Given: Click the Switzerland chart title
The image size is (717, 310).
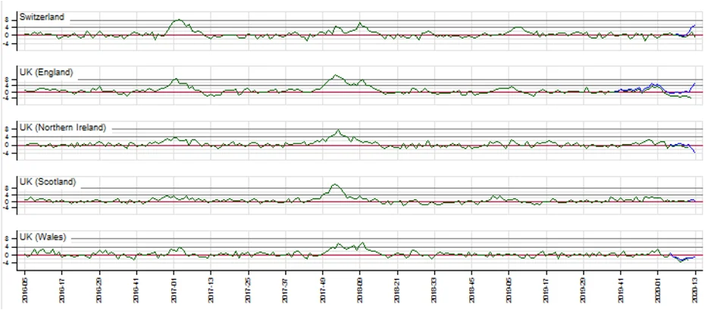Looking at the screenshot, I should [42, 17].
